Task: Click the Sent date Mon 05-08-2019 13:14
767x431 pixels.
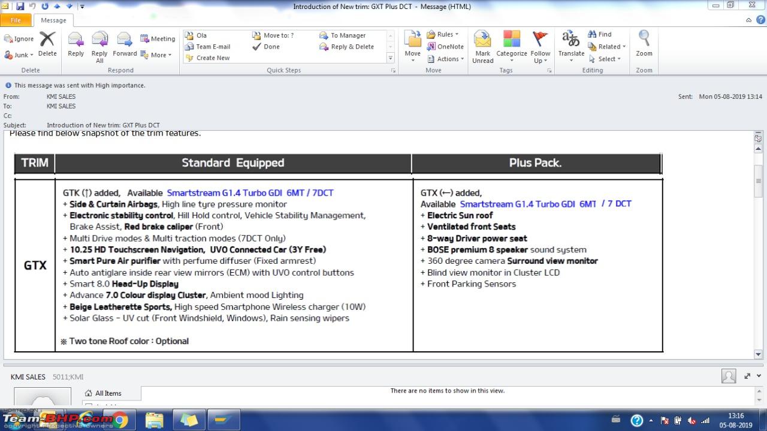Action: (730, 97)
